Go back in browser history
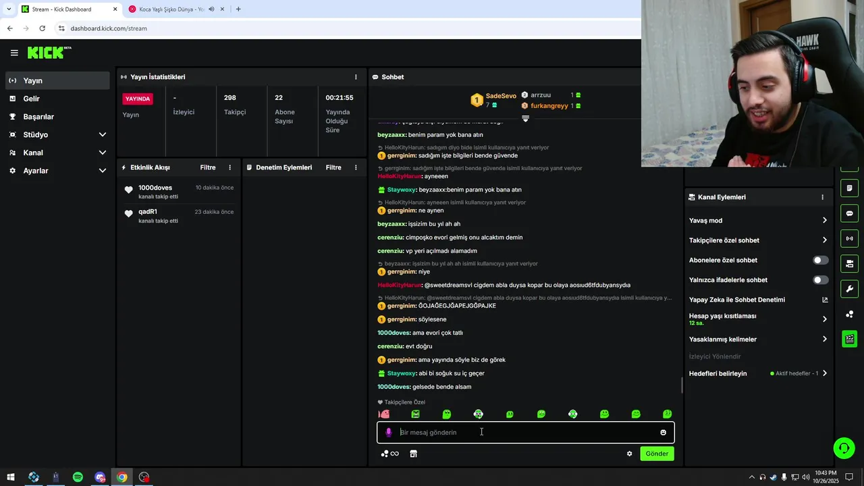This screenshot has height=486, width=864. (9, 28)
